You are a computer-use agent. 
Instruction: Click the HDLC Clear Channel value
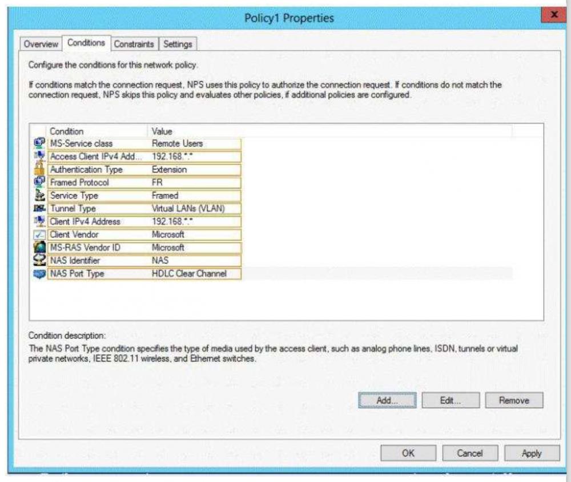pyautogui.click(x=189, y=273)
